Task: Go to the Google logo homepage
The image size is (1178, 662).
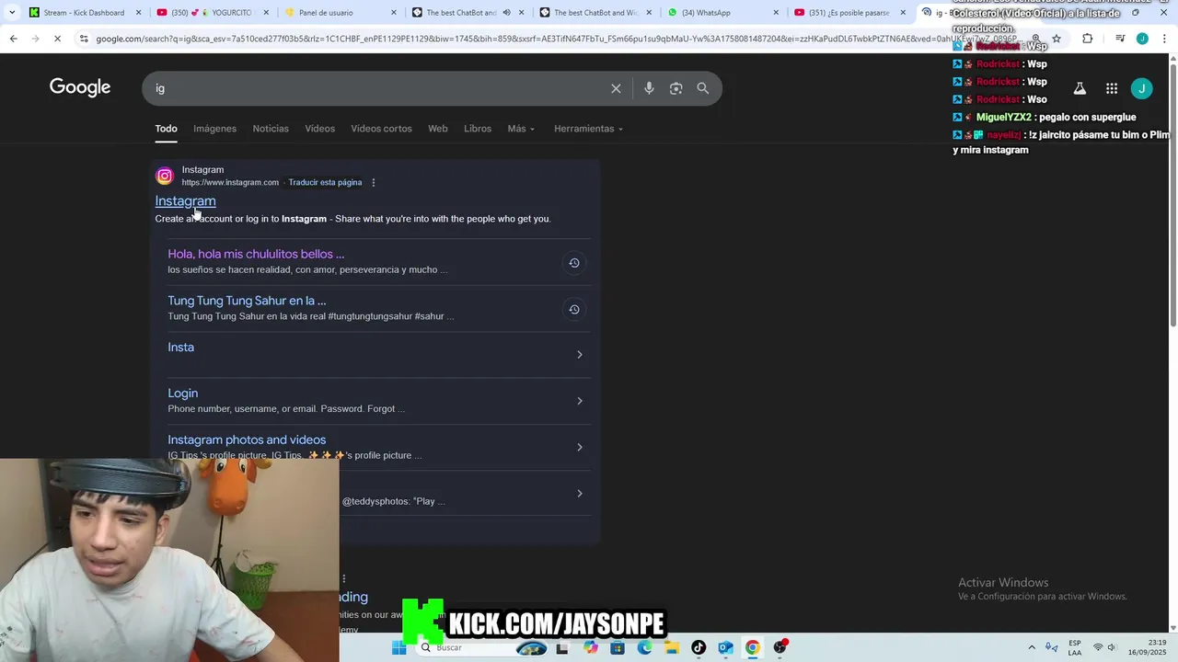Action: [80, 87]
